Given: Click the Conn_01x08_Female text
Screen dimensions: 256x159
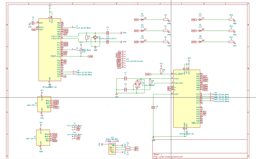Looking at the screenshot, I should [x=134, y=61].
